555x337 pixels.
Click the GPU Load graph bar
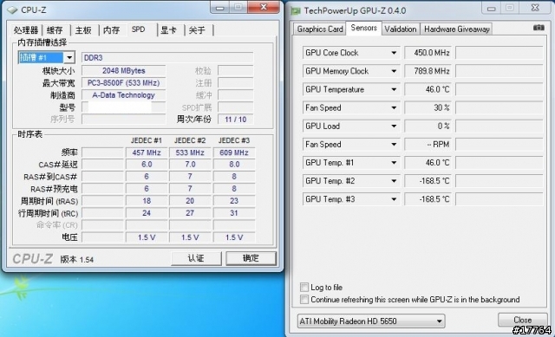499,126
